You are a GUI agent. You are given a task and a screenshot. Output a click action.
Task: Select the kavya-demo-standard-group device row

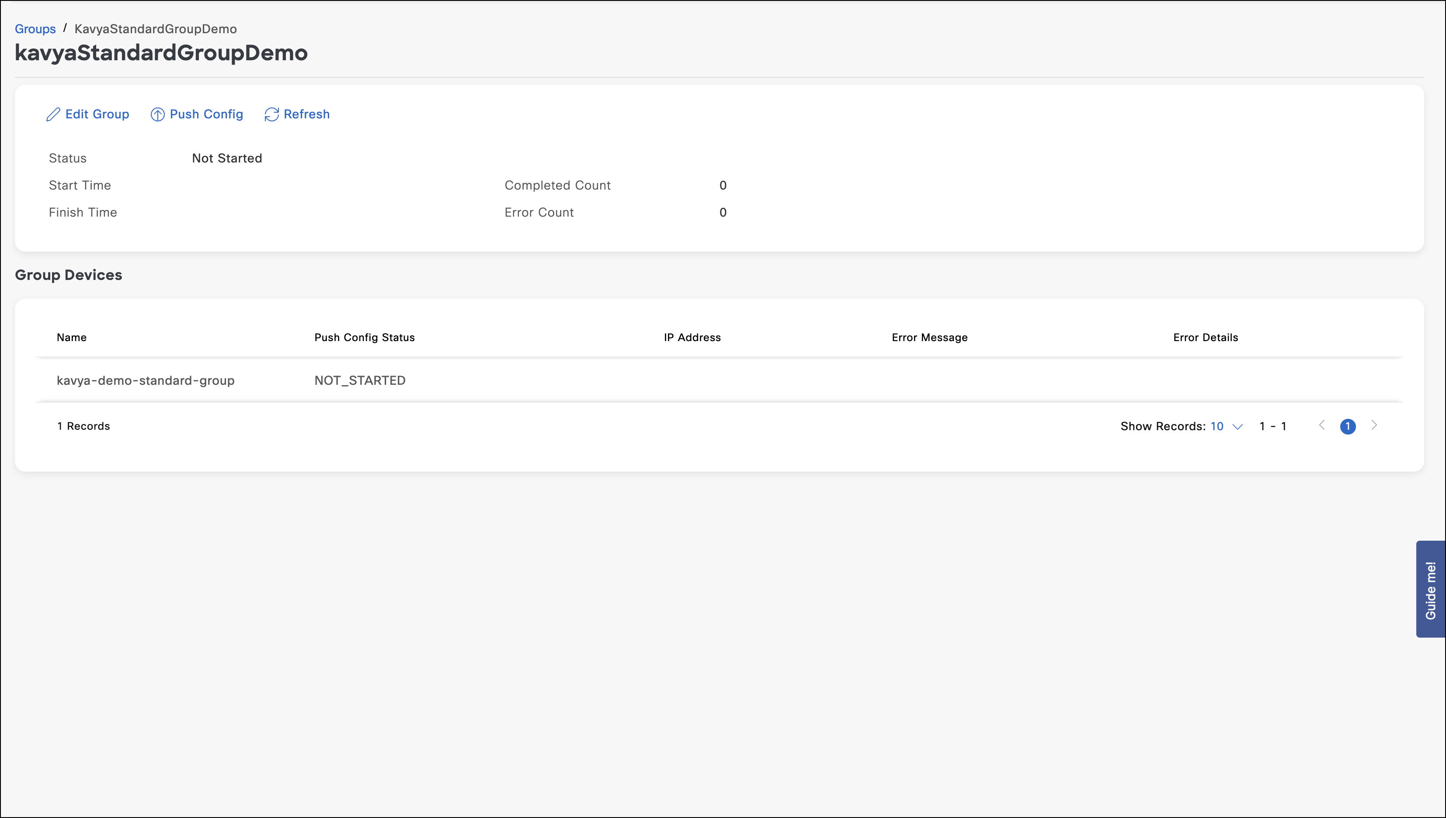[x=719, y=380]
